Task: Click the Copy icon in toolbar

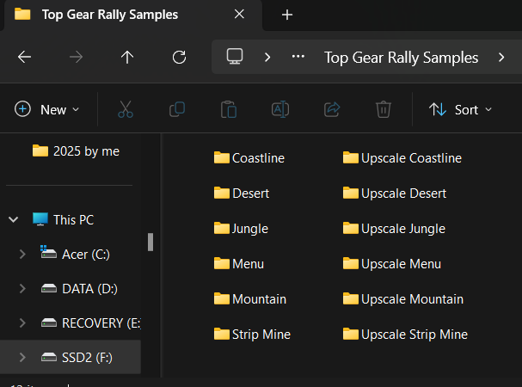Action: [177, 109]
